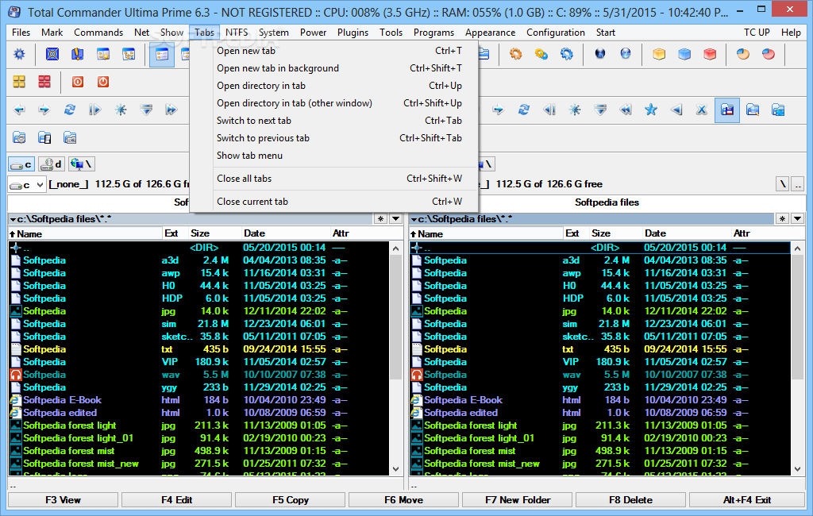Click right panel asterisk hotlist button
This screenshot has height=516, width=813.
pos(782,219)
